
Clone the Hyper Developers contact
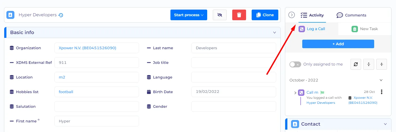(265, 15)
